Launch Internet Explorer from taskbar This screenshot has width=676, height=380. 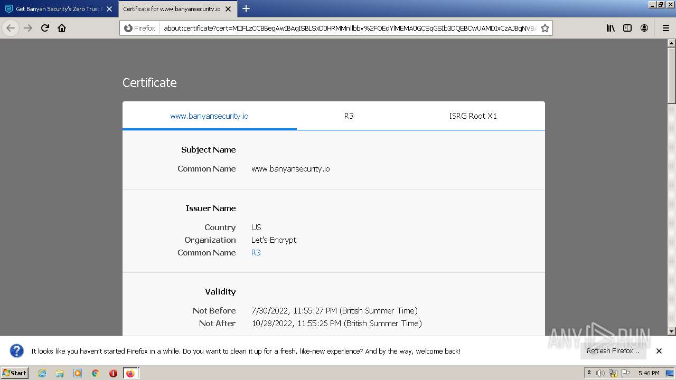[x=42, y=373]
